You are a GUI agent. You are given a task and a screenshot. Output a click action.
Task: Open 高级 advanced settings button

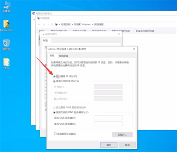[x=122, y=135]
